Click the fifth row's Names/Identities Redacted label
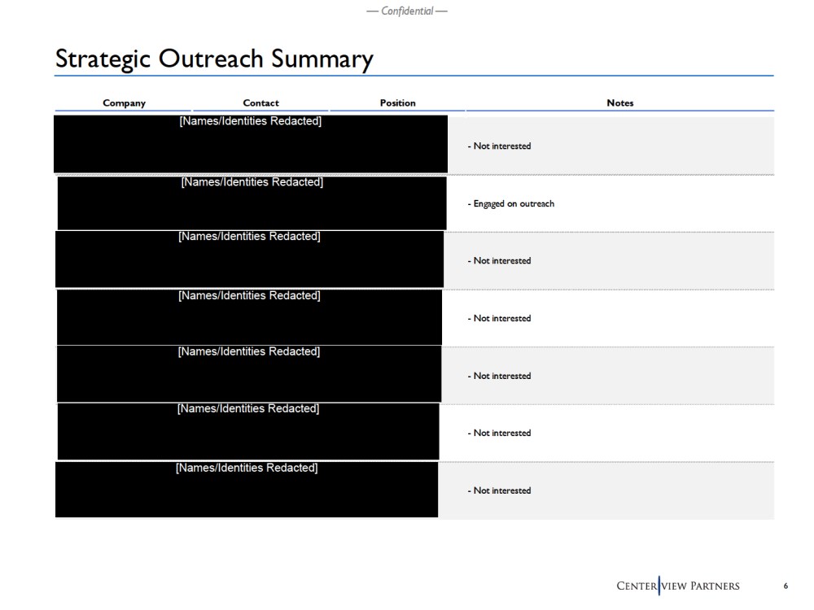 (x=249, y=352)
